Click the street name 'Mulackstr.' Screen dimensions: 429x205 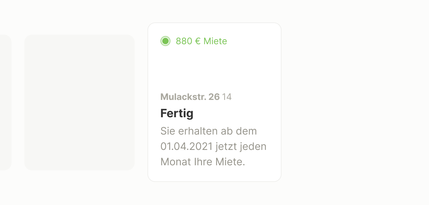(x=183, y=97)
